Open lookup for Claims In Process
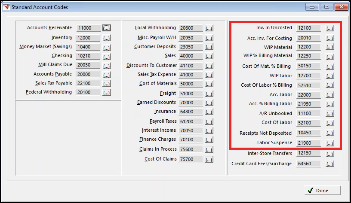351x203 pixels. [209, 150]
